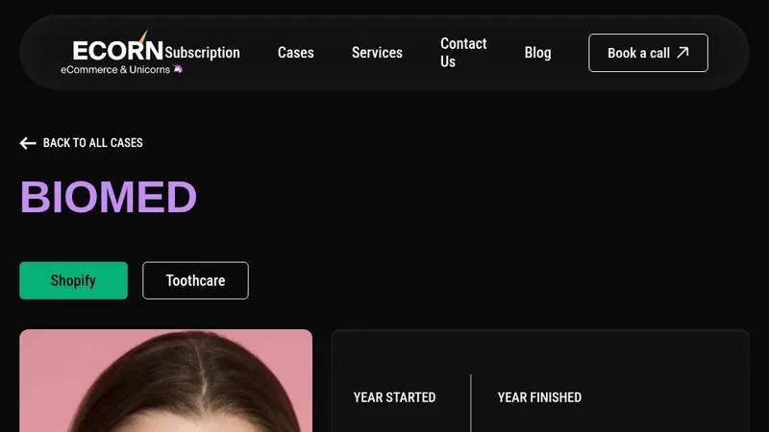Click the YEAR STARTED label
This screenshot has width=769, height=432.
click(394, 397)
